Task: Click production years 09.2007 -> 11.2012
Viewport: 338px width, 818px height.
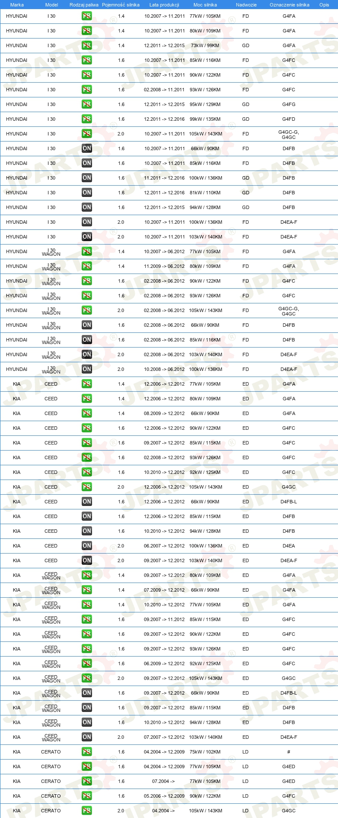Action: 164,619
